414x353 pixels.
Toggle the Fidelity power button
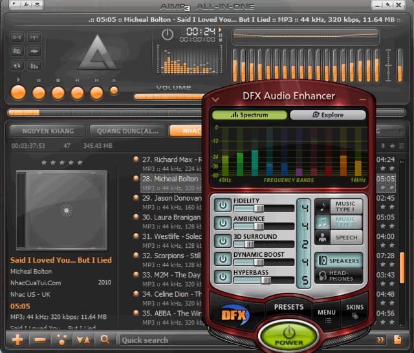point(223,205)
